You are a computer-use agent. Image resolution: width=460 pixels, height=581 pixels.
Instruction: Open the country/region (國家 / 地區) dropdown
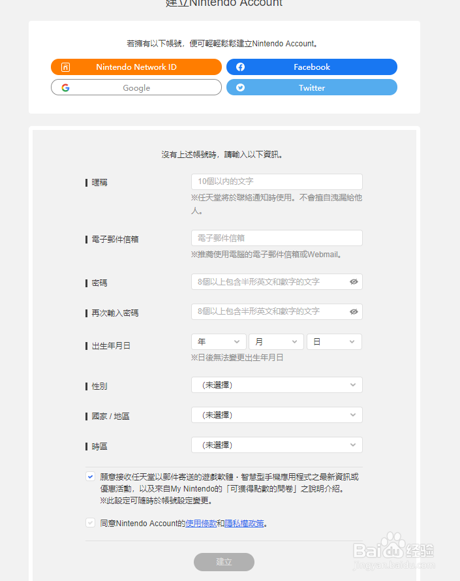pyautogui.click(x=277, y=415)
